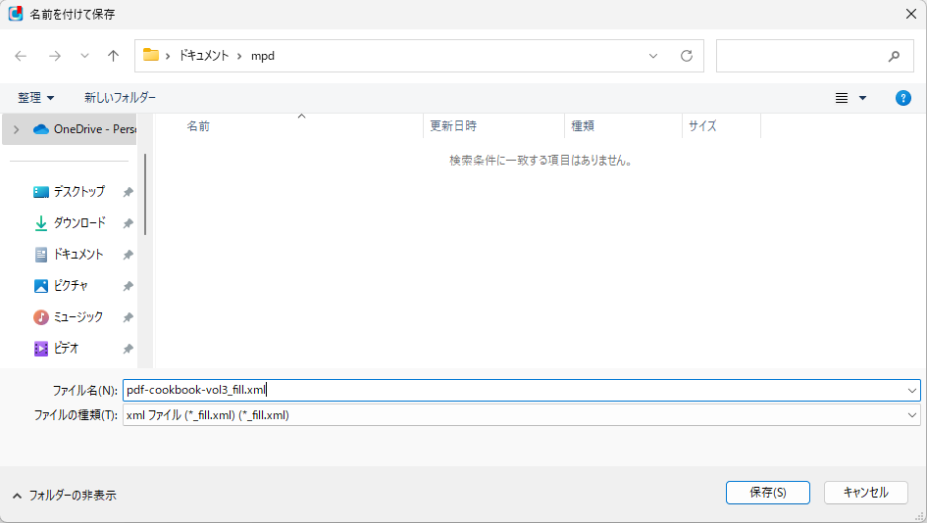Refresh the mpd folder view
927x523 pixels.
(687, 56)
